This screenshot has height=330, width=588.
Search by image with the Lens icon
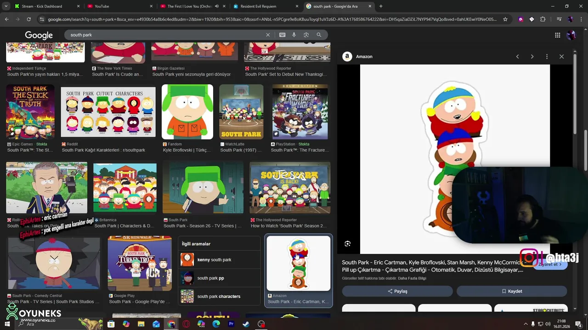click(x=306, y=35)
